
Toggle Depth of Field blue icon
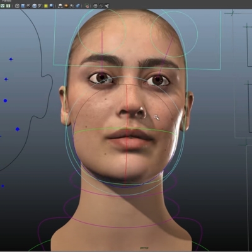click(78, 6)
